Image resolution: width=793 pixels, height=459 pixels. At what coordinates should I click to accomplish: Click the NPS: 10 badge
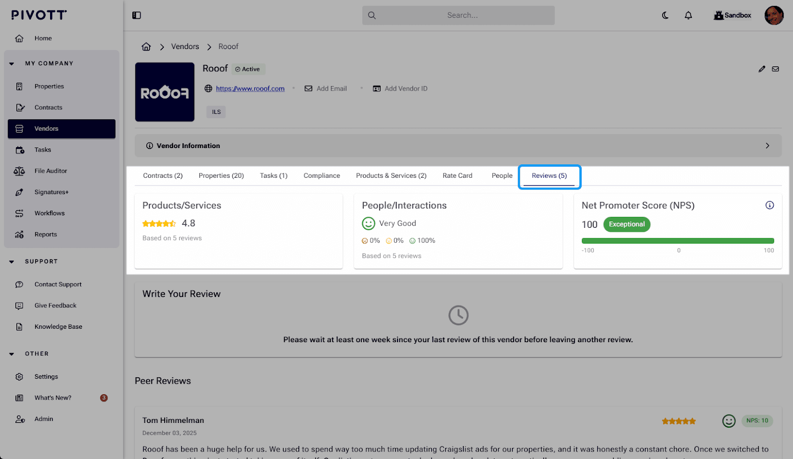coord(757,421)
